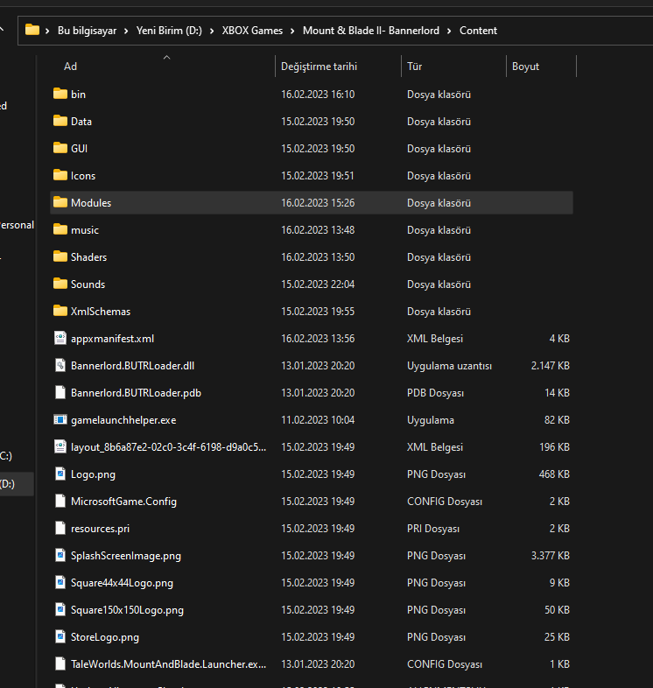Click the 3.377 KB size value
The height and width of the screenshot is (688, 653).
551,556
